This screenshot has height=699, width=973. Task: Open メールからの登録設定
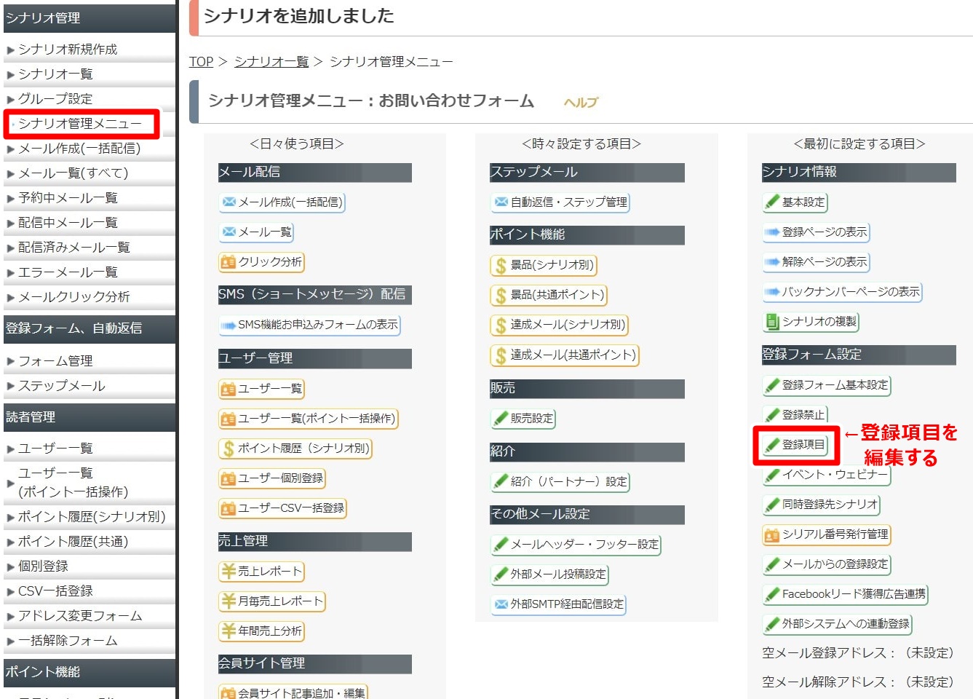click(826, 564)
